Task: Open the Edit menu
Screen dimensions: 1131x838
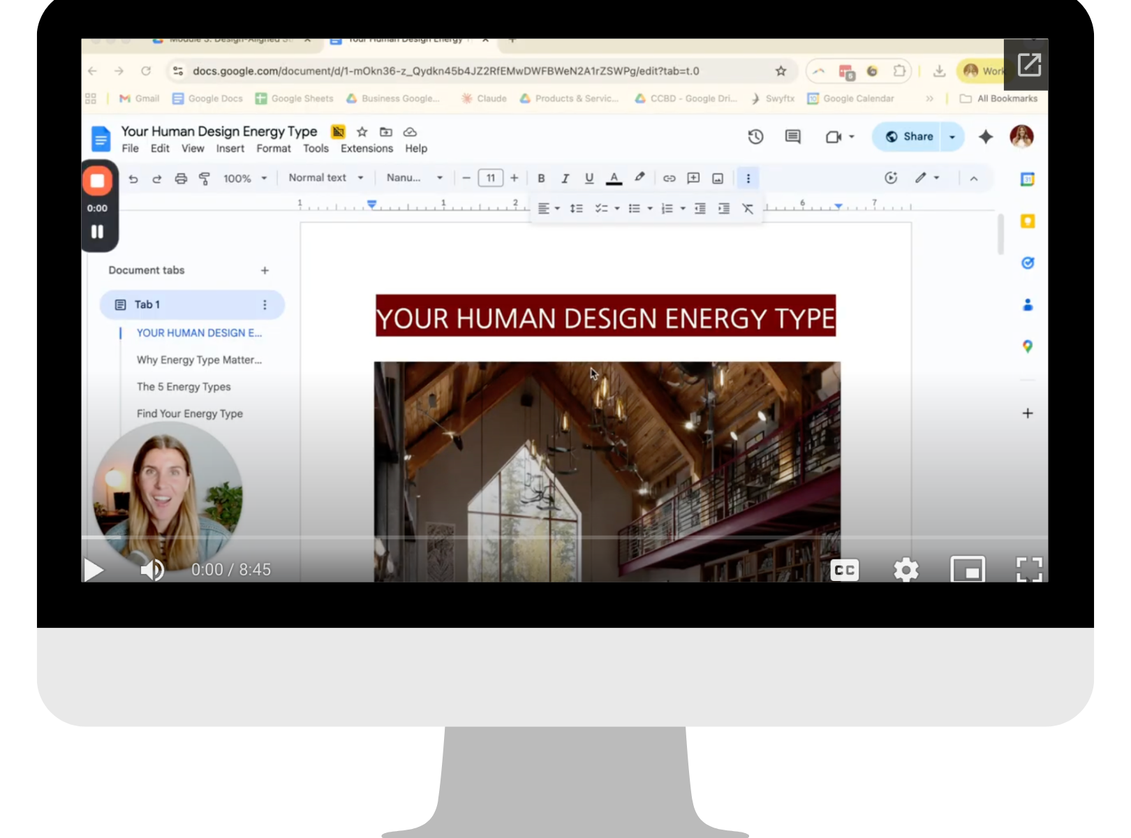Action: [160, 149]
